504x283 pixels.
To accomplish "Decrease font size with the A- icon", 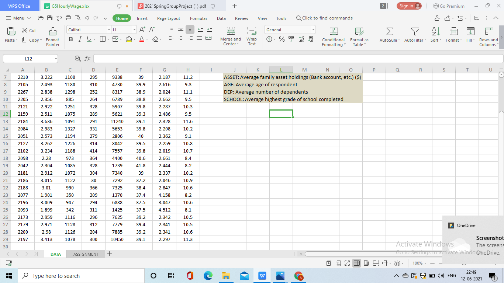I will [x=152, y=30].
